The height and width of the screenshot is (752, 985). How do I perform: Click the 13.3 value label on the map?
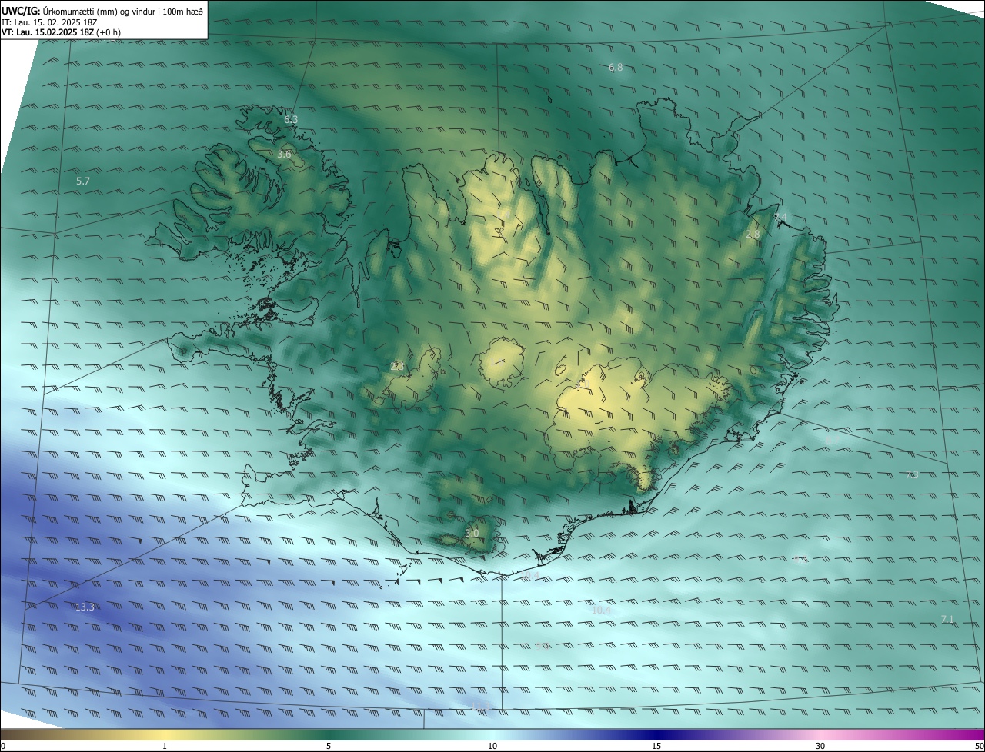tap(85, 607)
